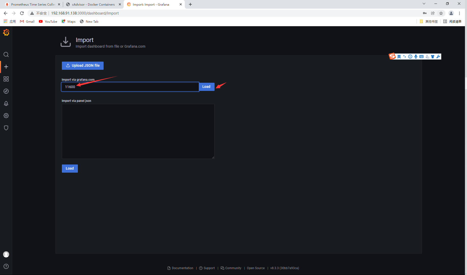The image size is (467, 275).
Task: Click Load next to grafana.com ID field
Action: (x=206, y=87)
